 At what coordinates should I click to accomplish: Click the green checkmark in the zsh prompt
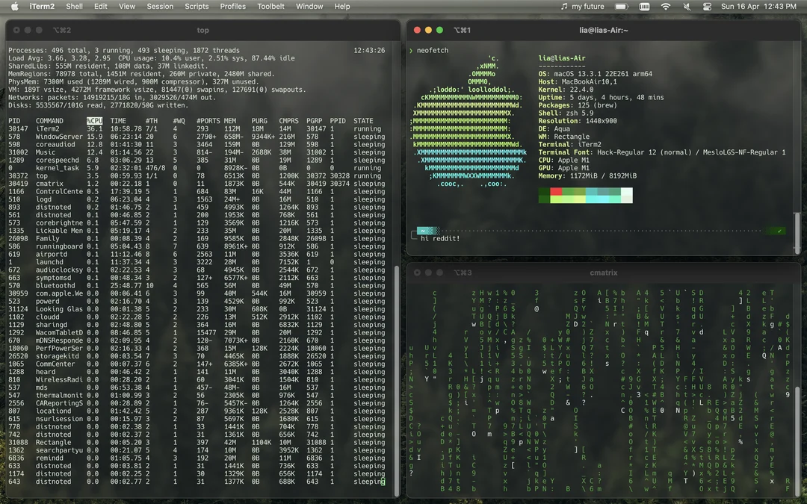[779, 230]
